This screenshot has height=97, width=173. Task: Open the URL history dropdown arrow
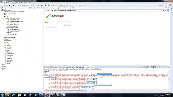click(163, 11)
